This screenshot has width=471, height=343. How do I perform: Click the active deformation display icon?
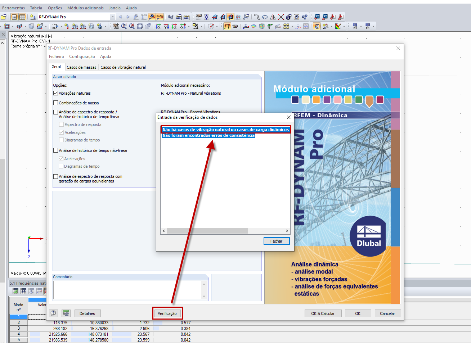227,26
